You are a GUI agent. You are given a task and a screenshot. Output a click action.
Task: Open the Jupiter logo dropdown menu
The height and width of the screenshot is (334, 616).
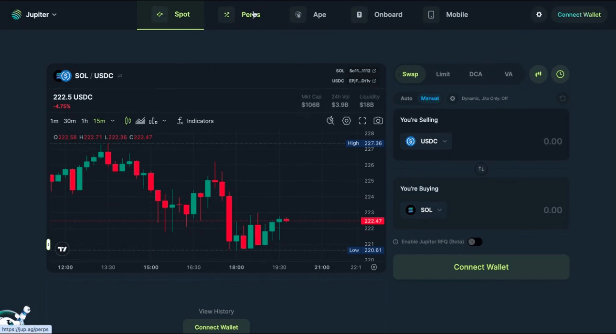[34, 15]
